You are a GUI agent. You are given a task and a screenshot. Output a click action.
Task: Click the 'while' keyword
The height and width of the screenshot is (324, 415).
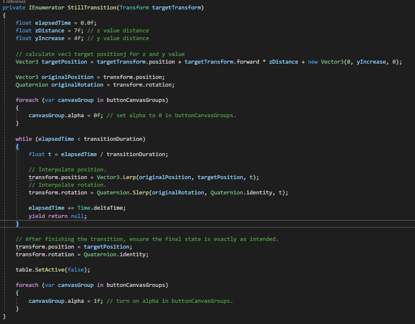click(24, 139)
